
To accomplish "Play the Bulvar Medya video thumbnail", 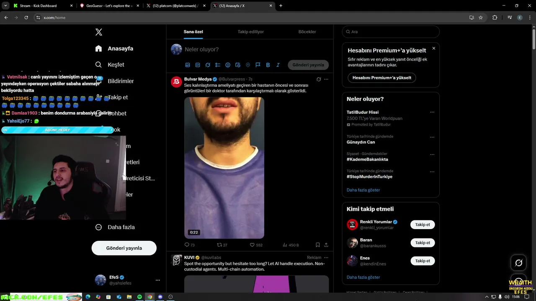I will [224, 168].
